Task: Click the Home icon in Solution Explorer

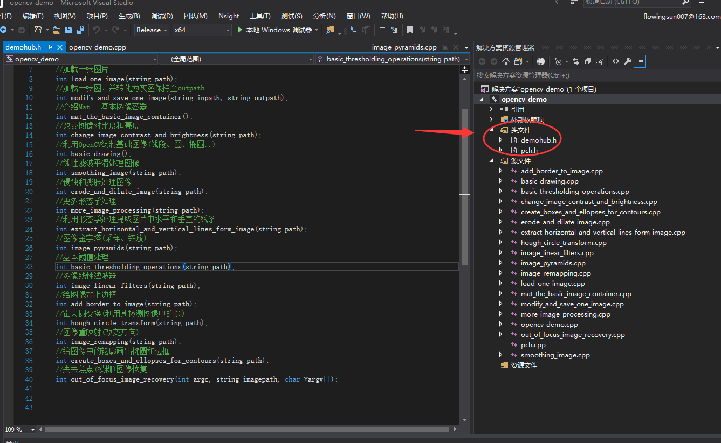Action: [505, 61]
